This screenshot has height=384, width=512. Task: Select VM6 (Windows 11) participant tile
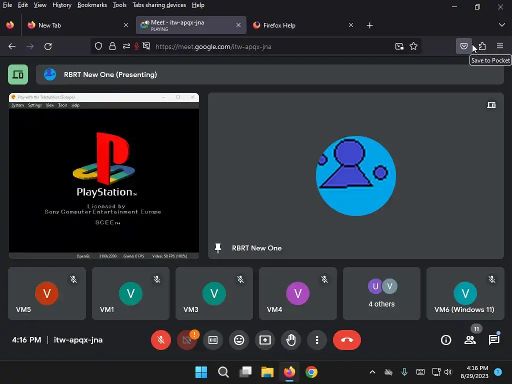coord(465,293)
